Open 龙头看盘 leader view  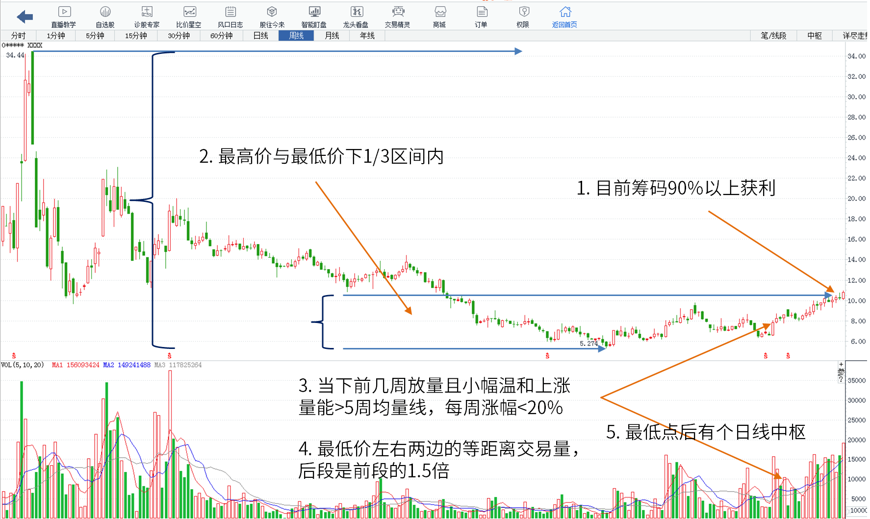click(356, 17)
